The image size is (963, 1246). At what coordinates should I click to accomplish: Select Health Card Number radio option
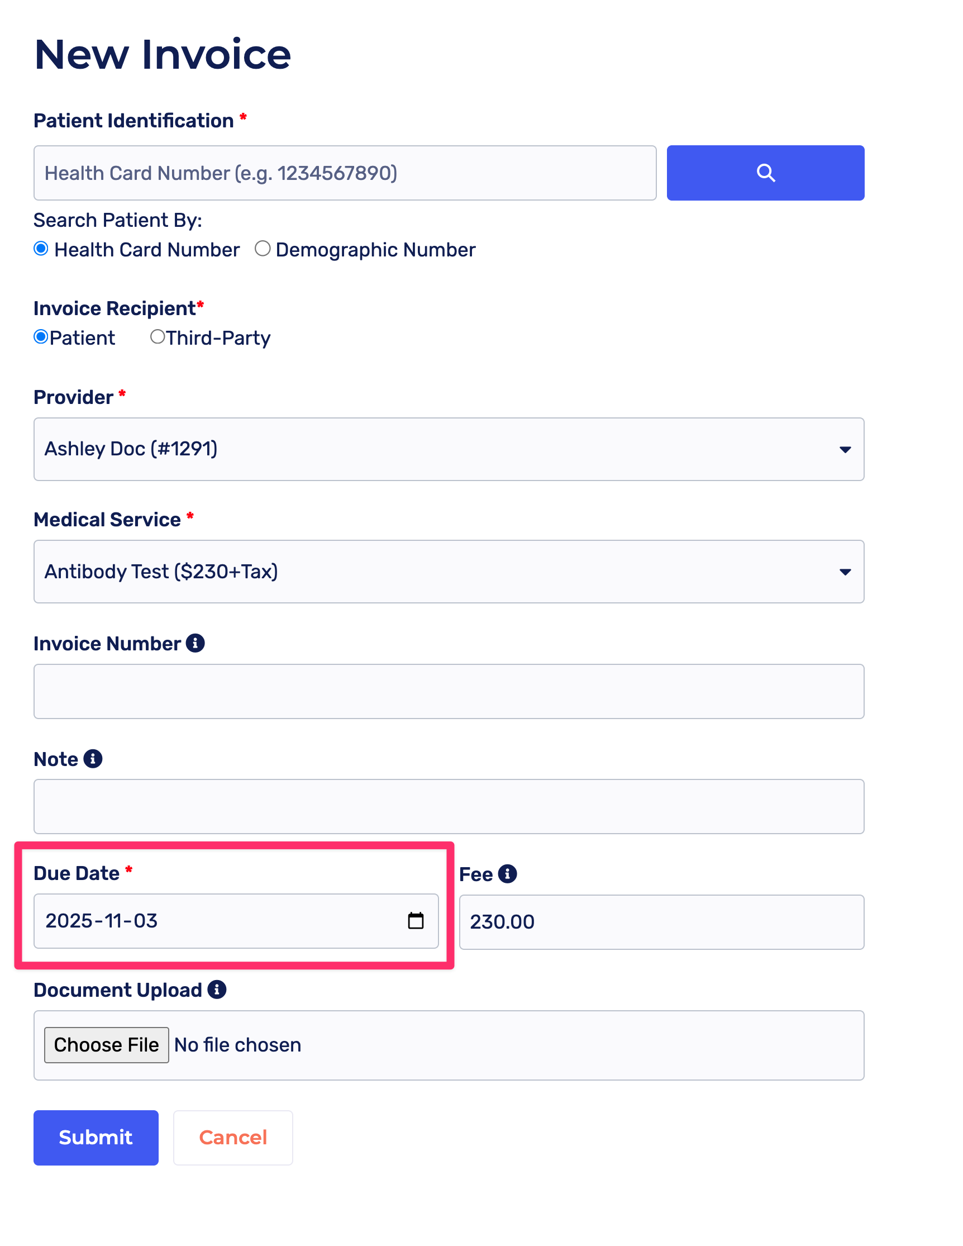[x=41, y=249]
